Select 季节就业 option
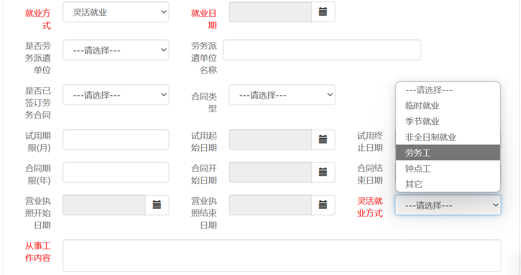Screen dimensions: 521x275 click(422, 122)
